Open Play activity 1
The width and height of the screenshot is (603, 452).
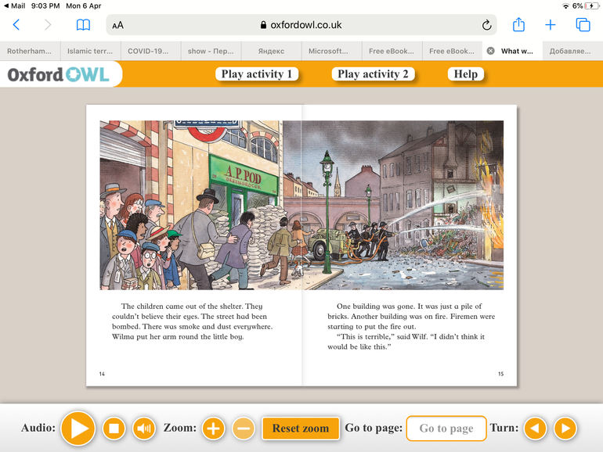pos(258,74)
